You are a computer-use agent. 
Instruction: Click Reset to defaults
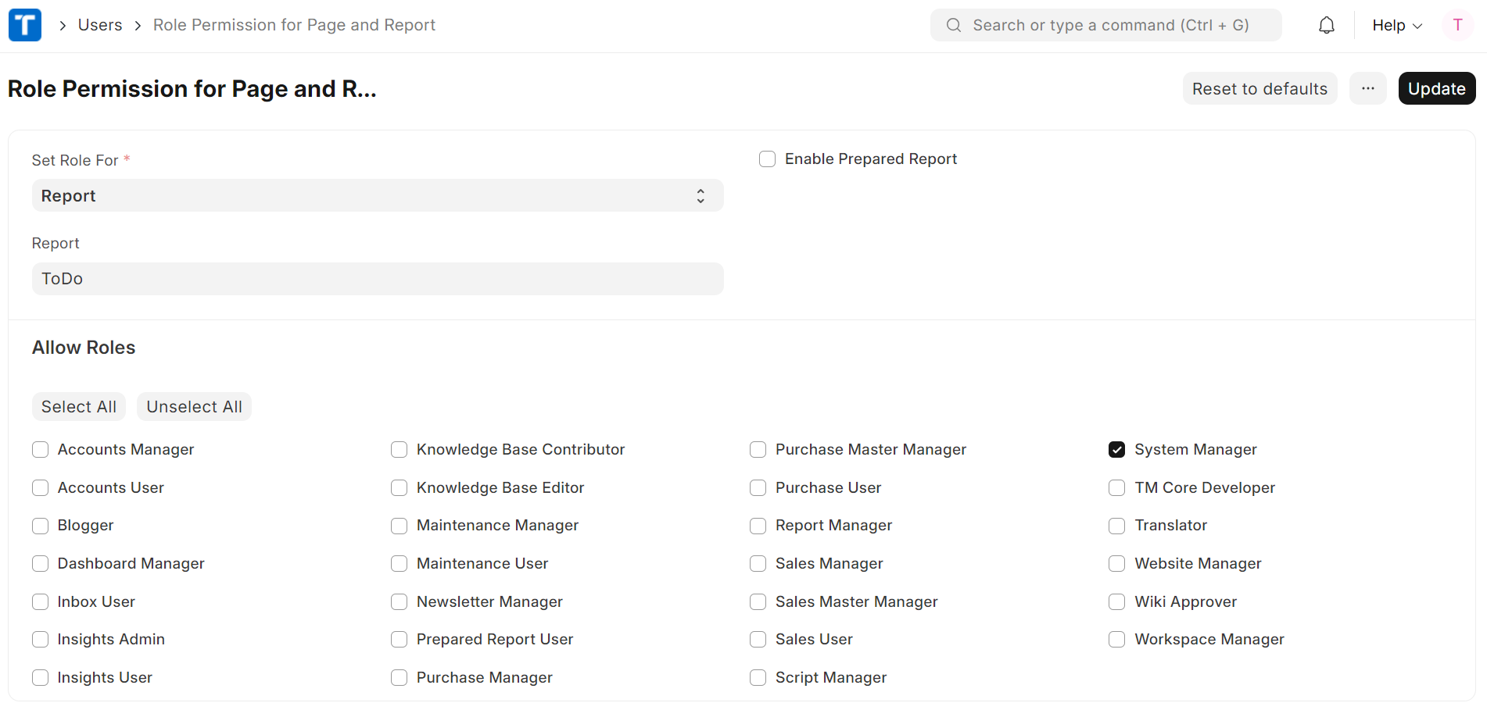[x=1259, y=89]
